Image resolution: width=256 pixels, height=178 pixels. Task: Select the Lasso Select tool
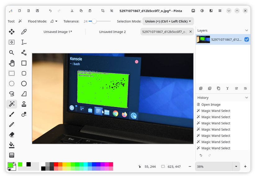(x=11, y=94)
